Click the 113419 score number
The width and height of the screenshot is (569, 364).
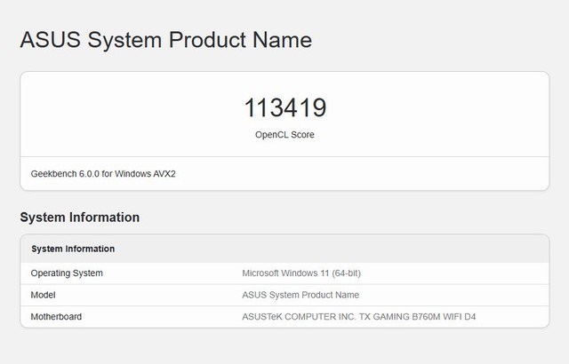284,108
